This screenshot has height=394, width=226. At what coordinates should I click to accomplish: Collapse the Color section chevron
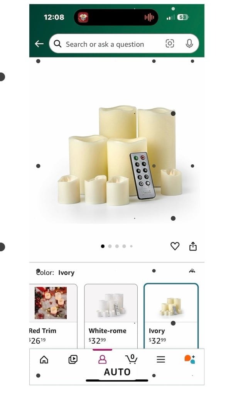pos(192,271)
